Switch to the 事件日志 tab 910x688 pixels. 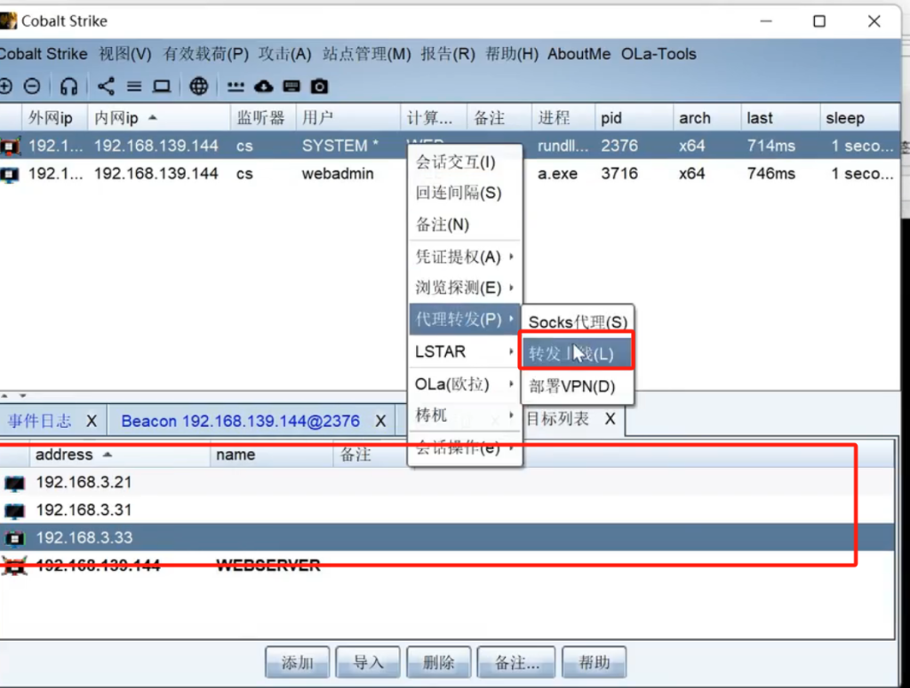[39, 421]
